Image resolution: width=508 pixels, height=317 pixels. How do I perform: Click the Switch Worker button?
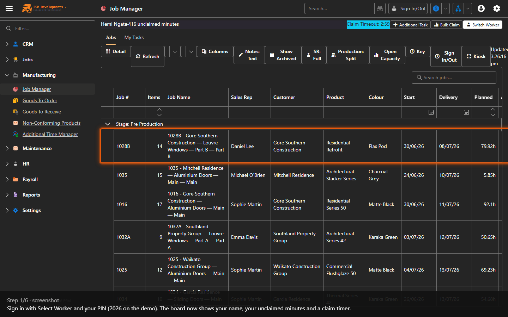point(483,25)
